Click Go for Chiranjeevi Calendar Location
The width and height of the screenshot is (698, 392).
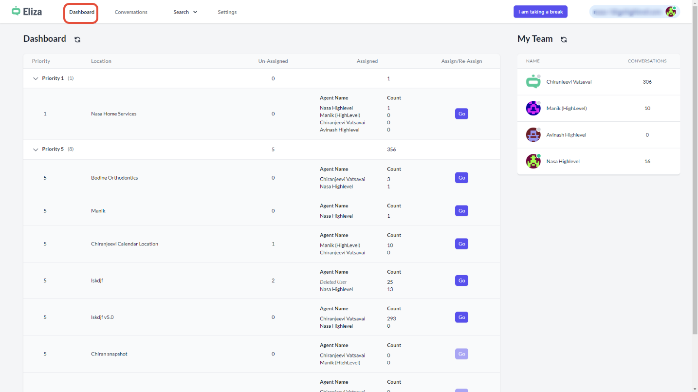point(461,244)
